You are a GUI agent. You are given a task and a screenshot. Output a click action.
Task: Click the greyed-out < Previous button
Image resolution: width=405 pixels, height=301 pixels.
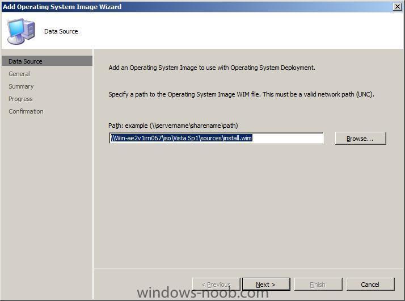pyautogui.click(x=216, y=284)
